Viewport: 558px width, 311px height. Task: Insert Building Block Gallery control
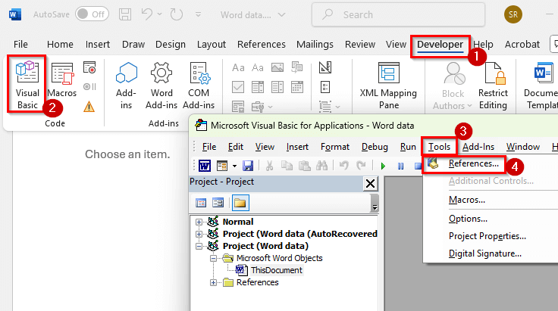(296, 67)
